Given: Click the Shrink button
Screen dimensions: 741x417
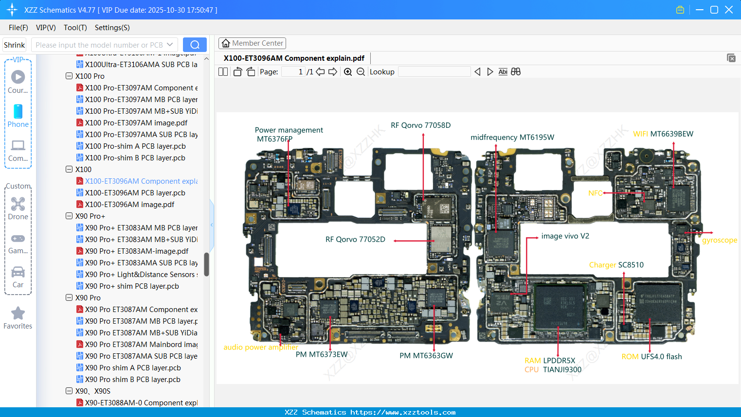Looking at the screenshot, I should [x=14, y=45].
